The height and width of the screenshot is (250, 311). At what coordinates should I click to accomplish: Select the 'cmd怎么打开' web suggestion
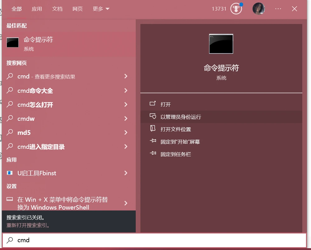[69, 105]
